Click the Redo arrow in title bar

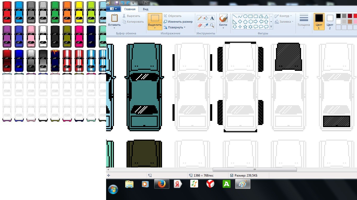point(128,3)
